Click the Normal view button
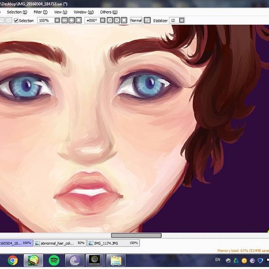Viewport: 269px width, 269px height. pos(136,21)
